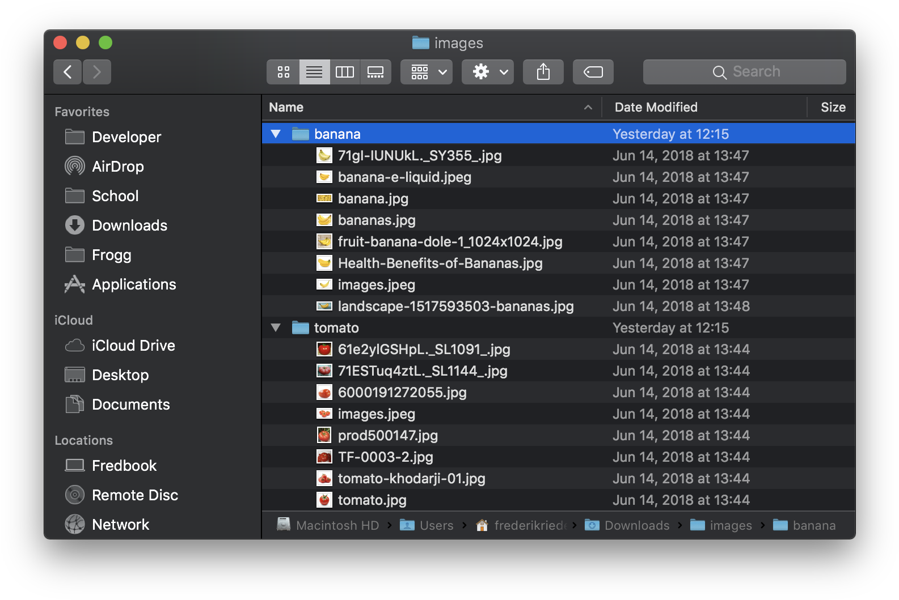Open Downloads in the sidebar

pos(129,225)
